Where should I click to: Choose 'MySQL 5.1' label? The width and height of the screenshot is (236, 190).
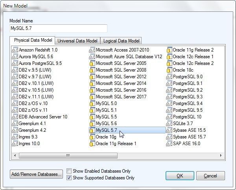pos(107,110)
